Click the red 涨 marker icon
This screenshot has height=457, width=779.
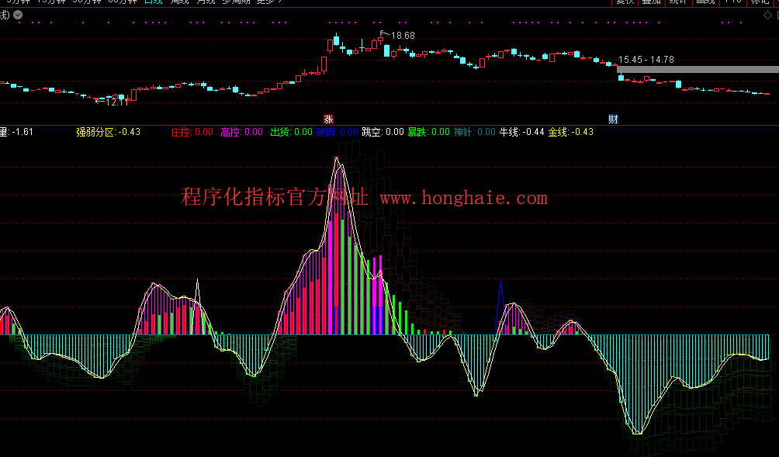click(328, 119)
